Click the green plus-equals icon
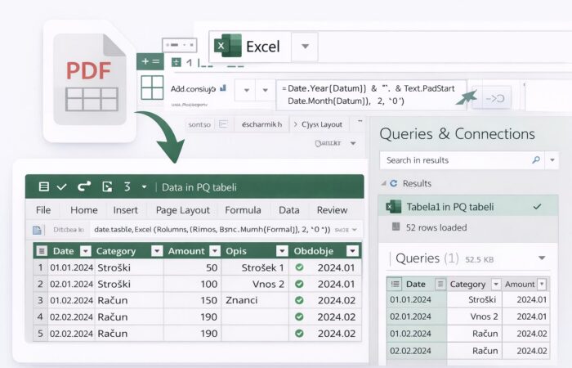 point(150,61)
